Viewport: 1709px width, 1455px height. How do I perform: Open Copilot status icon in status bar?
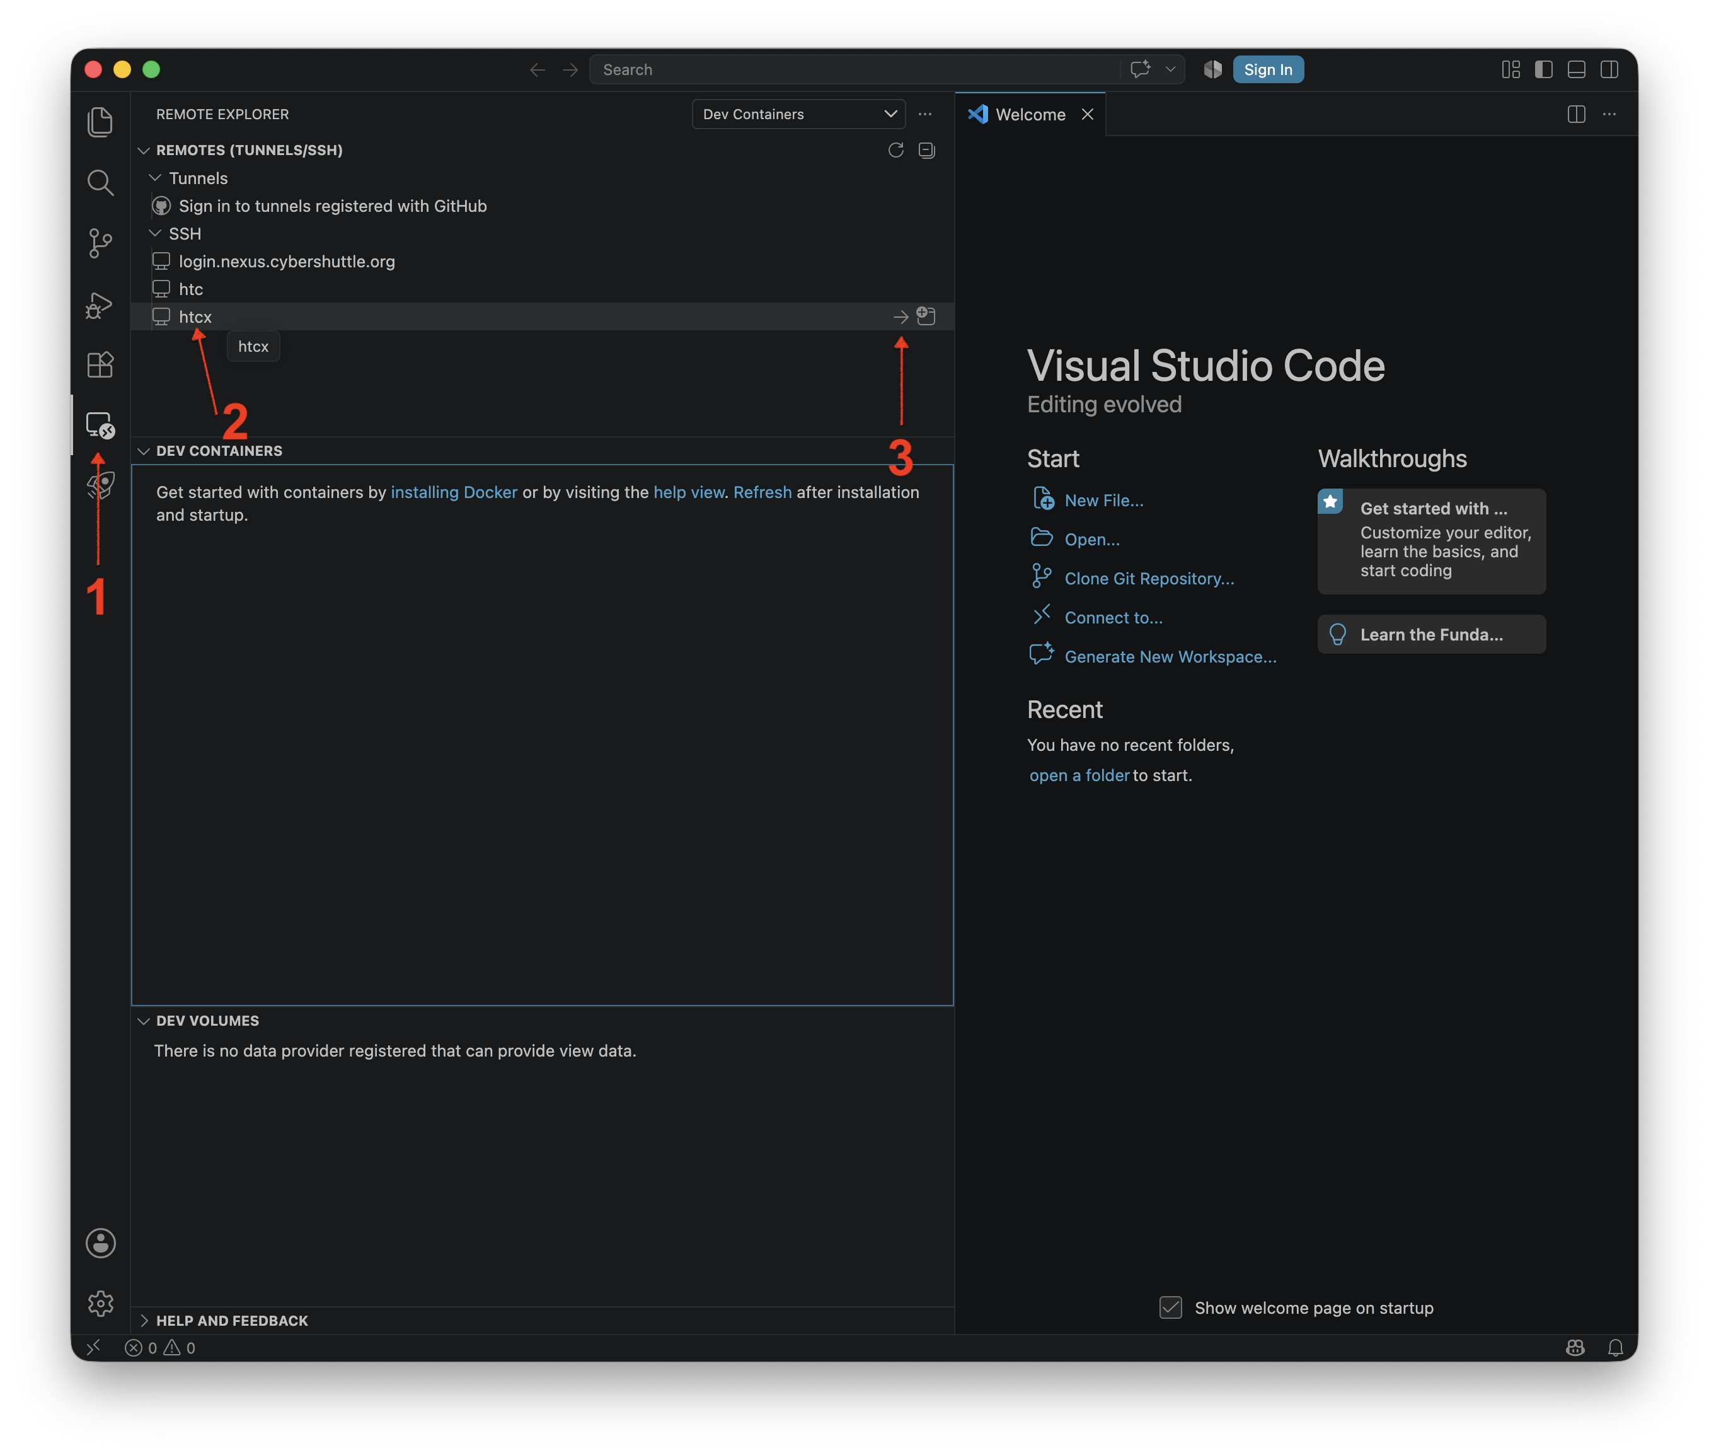[x=1575, y=1348]
